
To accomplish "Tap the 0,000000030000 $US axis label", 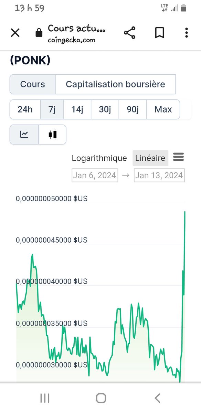I will pyautogui.click(x=52, y=365).
